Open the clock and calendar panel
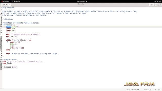Screen dimensions: 162x91 pos(81,1)
